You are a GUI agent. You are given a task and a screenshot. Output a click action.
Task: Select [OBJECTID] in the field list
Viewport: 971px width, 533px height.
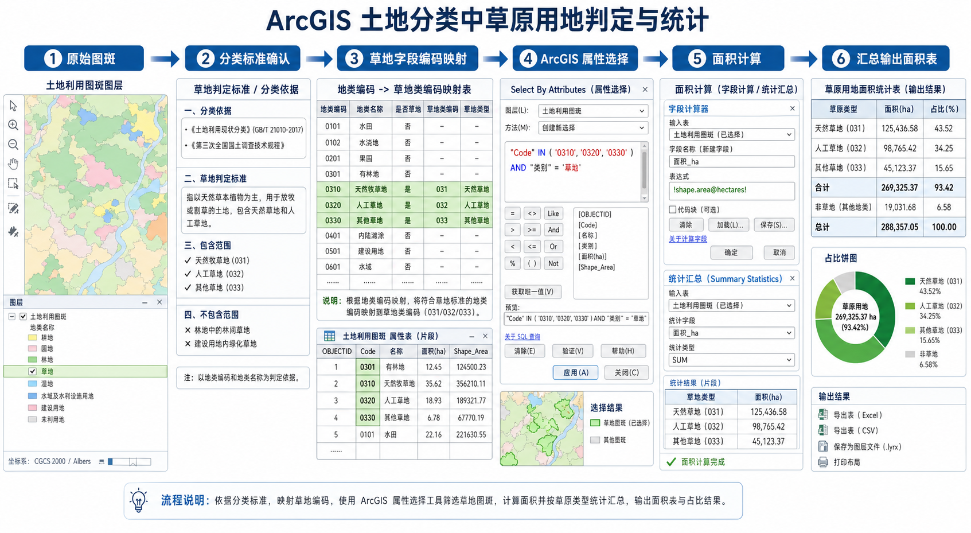point(595,214)
